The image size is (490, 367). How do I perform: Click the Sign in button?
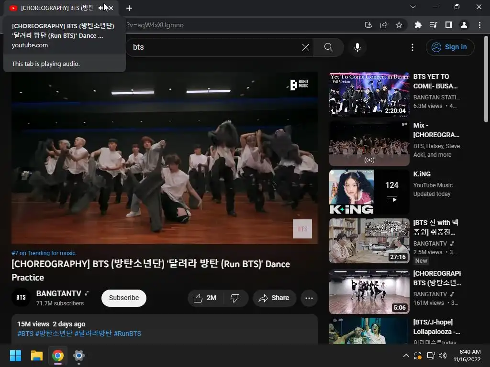(450, 47)
